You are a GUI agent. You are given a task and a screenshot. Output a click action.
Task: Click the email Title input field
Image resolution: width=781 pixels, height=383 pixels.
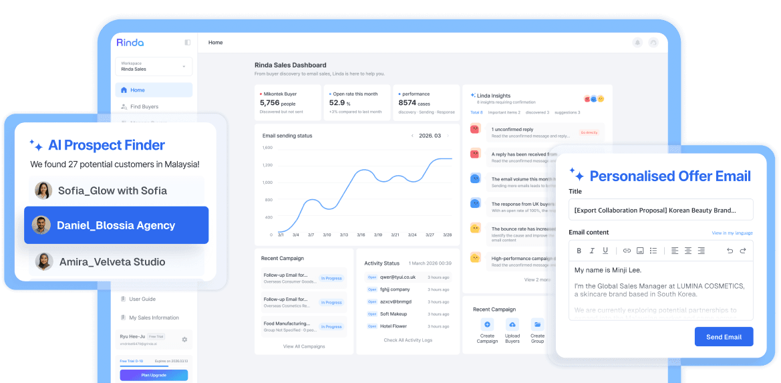[661, 210]
